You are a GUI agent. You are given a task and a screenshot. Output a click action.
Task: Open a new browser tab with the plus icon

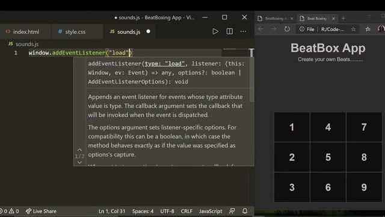343,19
